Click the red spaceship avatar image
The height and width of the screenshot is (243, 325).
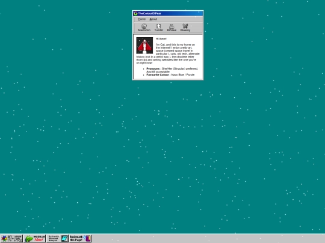pyautogui.click(x=144, y=46)
